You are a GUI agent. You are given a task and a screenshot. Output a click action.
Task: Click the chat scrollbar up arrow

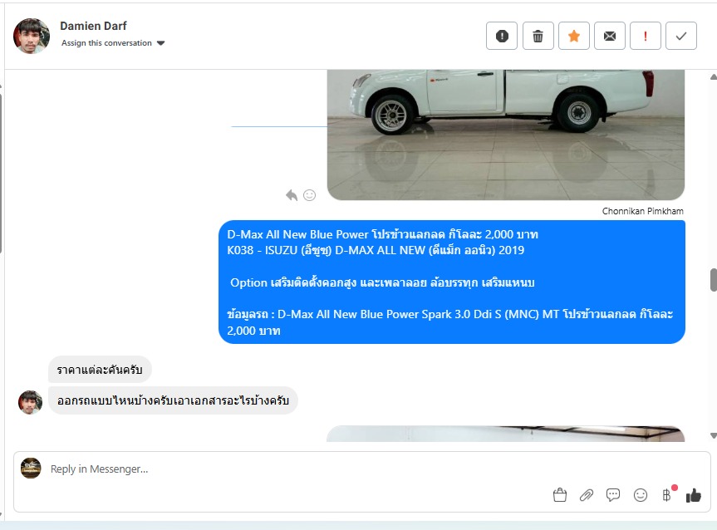[714, 76]
